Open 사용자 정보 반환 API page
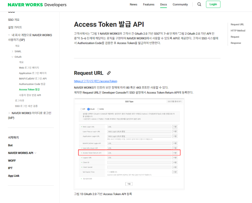Screen dimensions: 252x203 tap(30, 95)
